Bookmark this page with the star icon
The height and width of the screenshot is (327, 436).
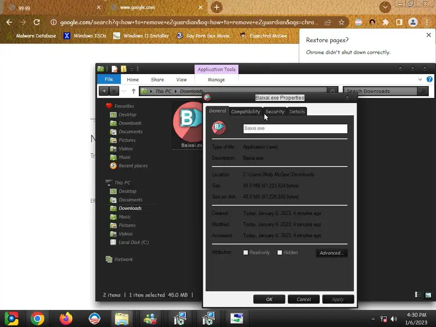click(341, 22)
